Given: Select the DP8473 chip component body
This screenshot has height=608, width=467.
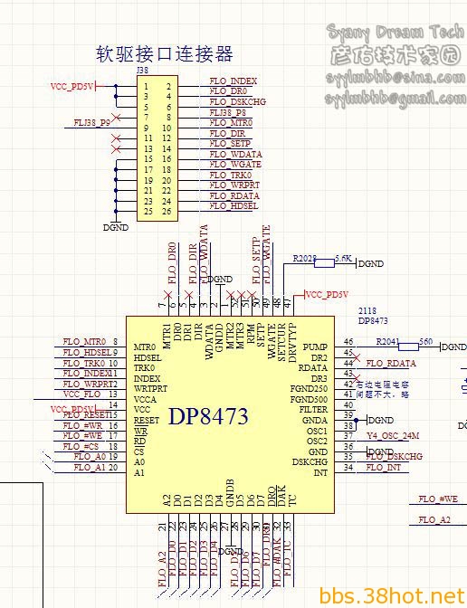Looking at the screenshot, I should click(x=230, y=414).
